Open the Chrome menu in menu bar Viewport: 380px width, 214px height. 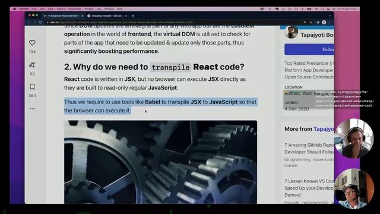pos(24,9)
